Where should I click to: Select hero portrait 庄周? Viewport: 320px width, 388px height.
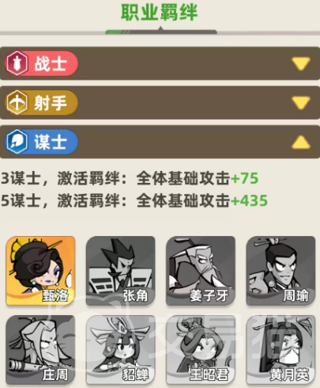click(40, 350)
